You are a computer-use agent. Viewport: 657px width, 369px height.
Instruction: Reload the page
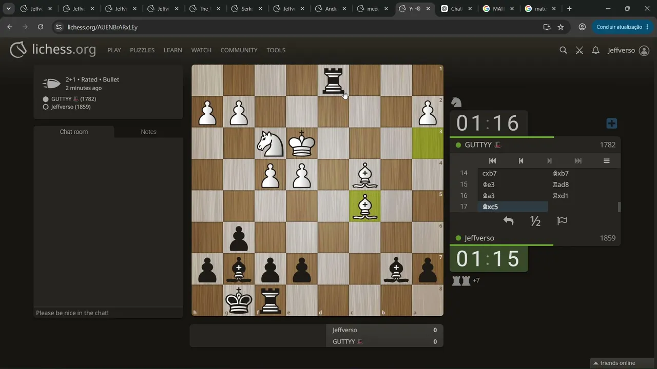(x=41, y=27)
